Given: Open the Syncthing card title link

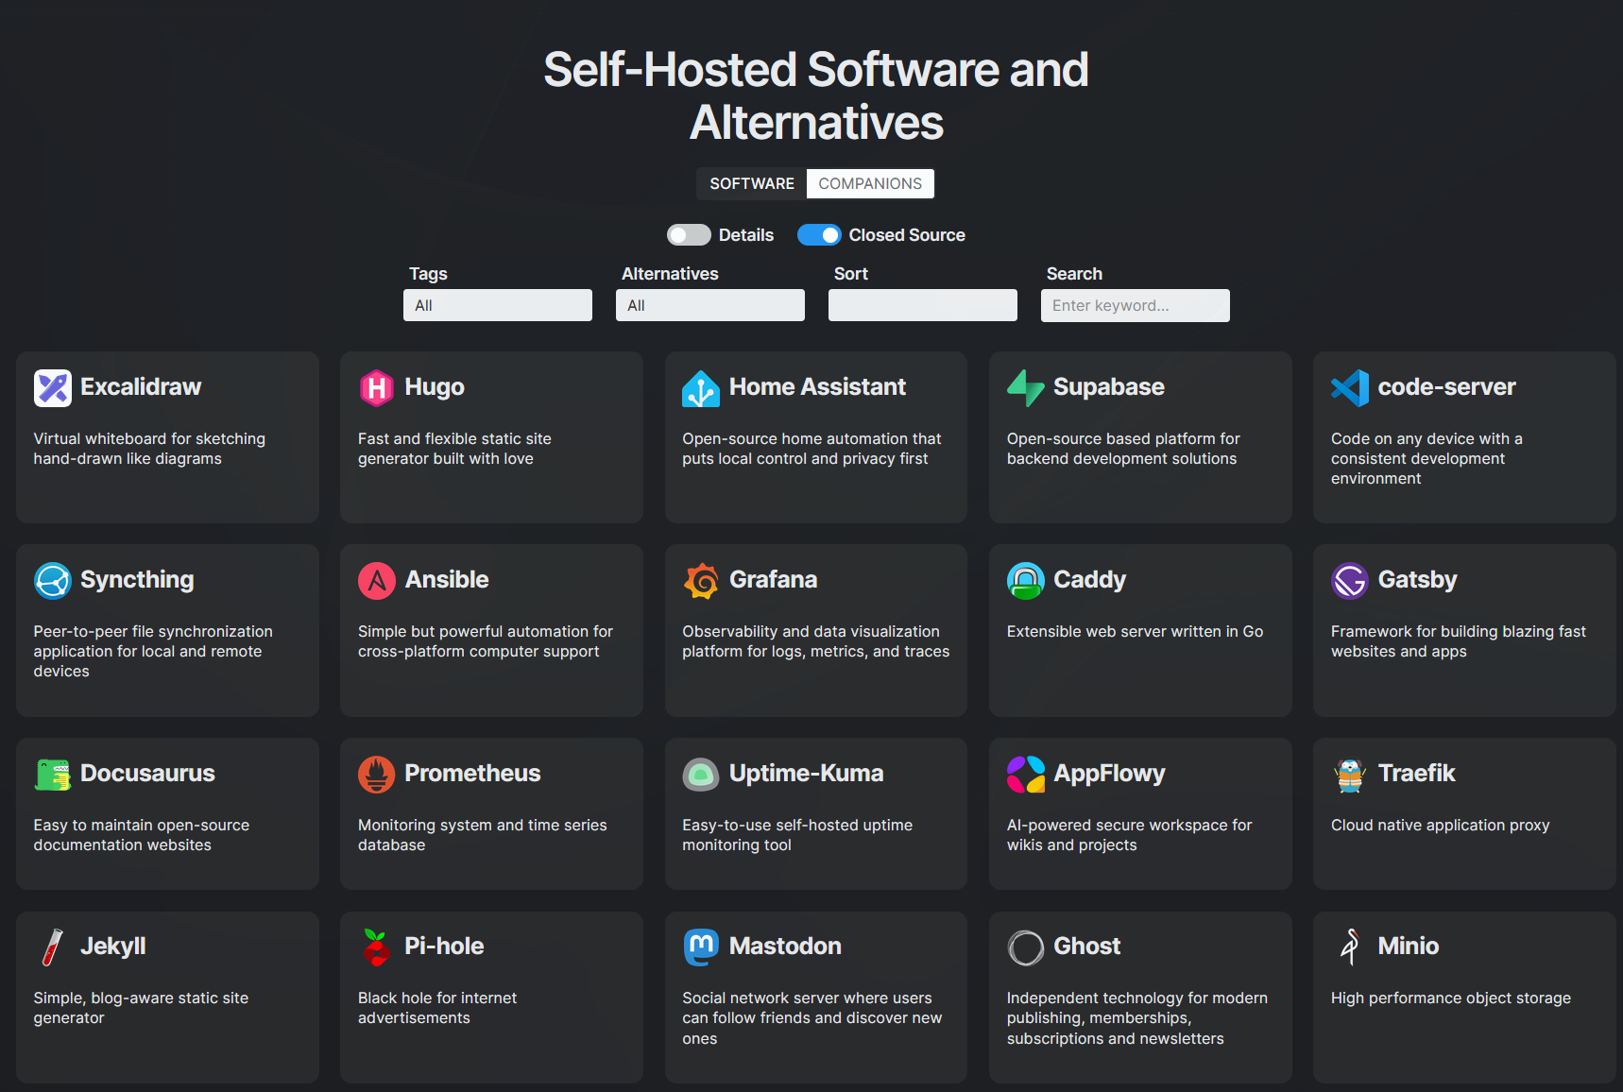Looking at the screenshot, I should tap(137, 580).
